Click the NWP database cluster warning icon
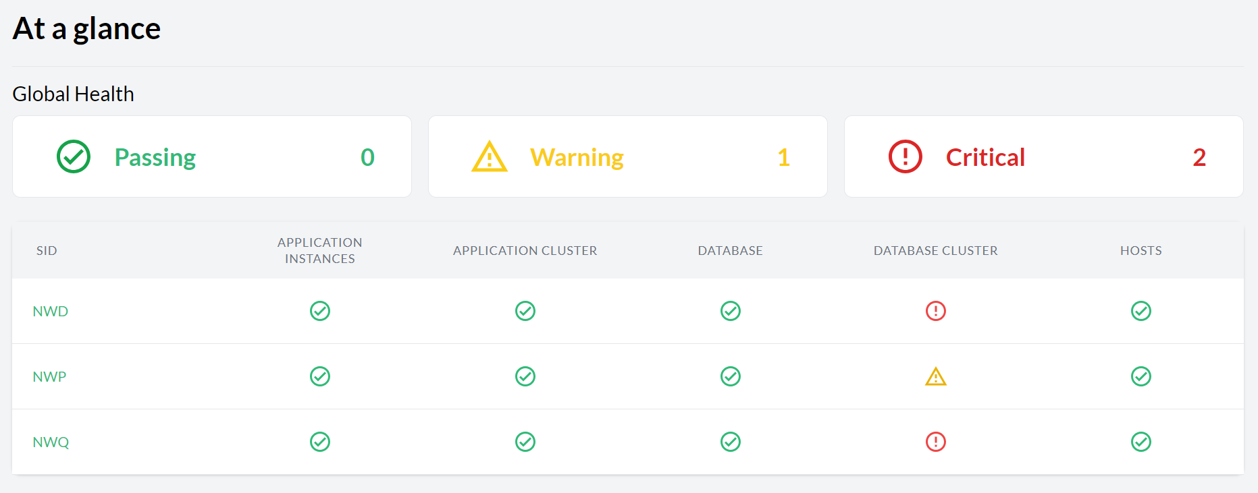The image size is (1258, 493). 935,376
